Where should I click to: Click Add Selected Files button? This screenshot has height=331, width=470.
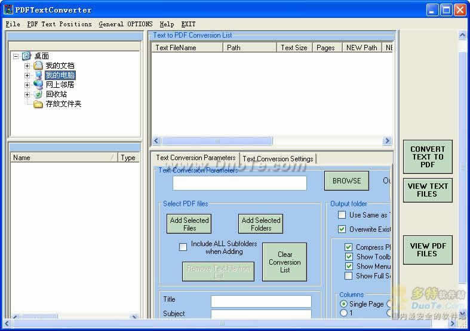tap(189, 224)
